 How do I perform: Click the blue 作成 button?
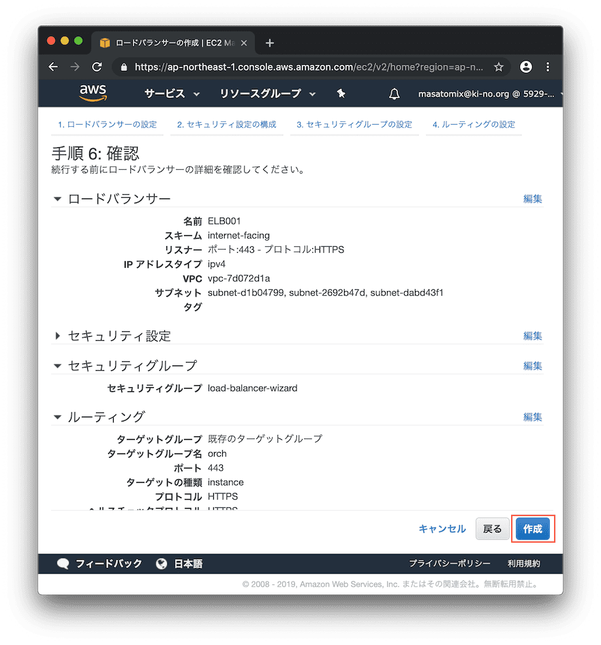532,529
